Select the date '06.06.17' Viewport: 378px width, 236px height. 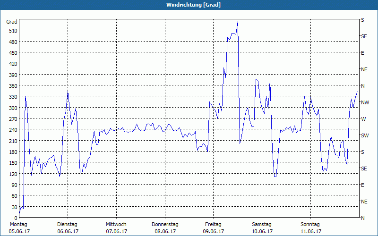[68, 231]
